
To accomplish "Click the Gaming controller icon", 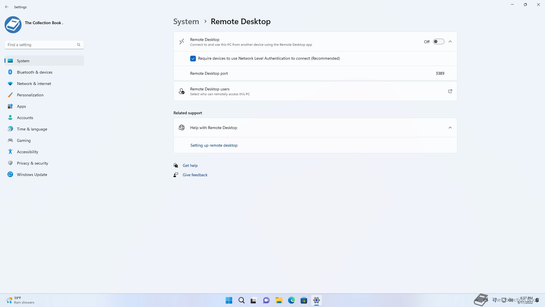I will coord(10,140).
